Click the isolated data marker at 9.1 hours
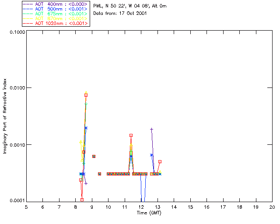 pyautogui.click(x=94, y=156)
